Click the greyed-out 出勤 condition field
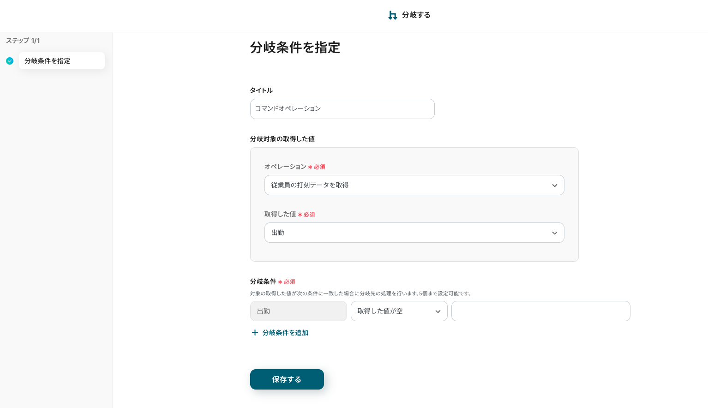 (298, 311)
